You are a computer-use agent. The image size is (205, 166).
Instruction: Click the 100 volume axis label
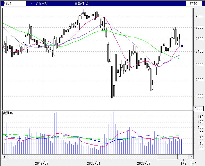pyautogui.click(x=201, y=128)
